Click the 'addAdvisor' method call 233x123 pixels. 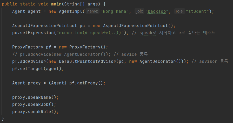tap(33, 62)
